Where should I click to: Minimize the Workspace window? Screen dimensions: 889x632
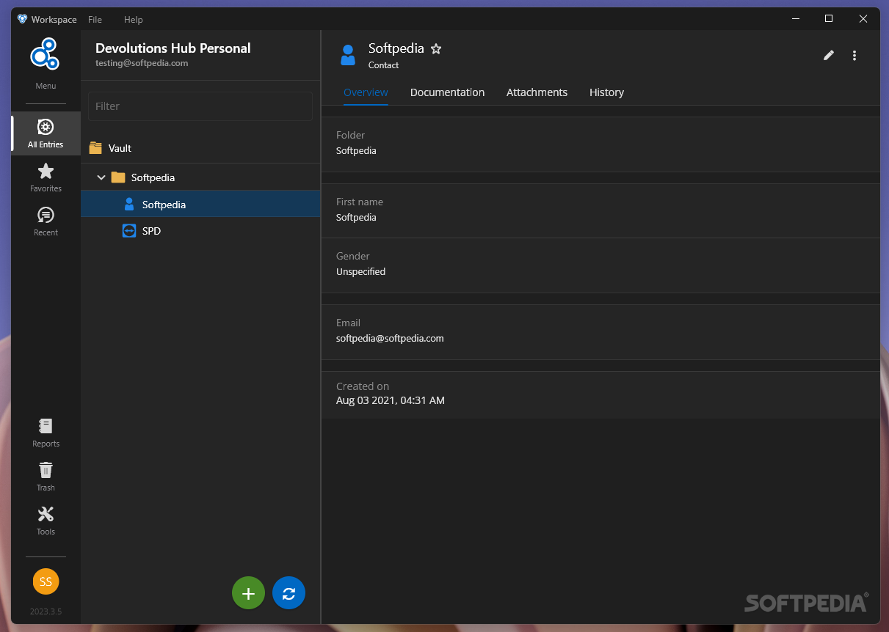pyautogui.click(x=796, y=19)
